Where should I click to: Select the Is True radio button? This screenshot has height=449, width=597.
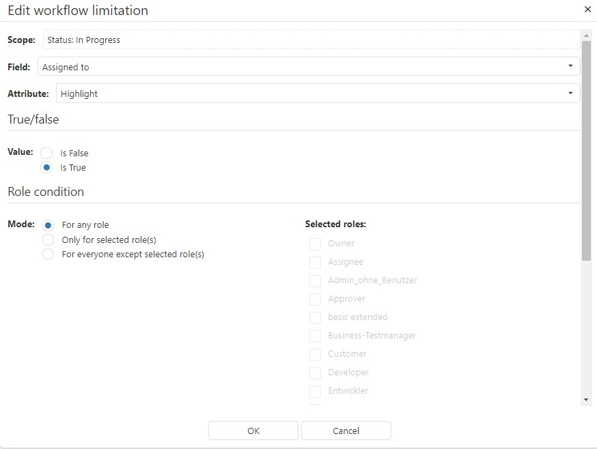coord(47,167)
